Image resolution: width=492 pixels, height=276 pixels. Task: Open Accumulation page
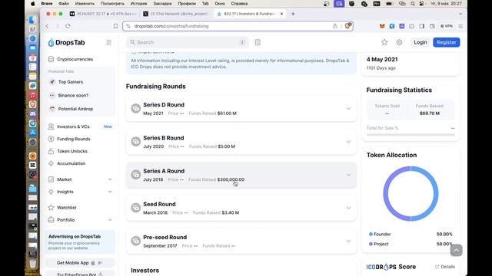click(71, 163)
